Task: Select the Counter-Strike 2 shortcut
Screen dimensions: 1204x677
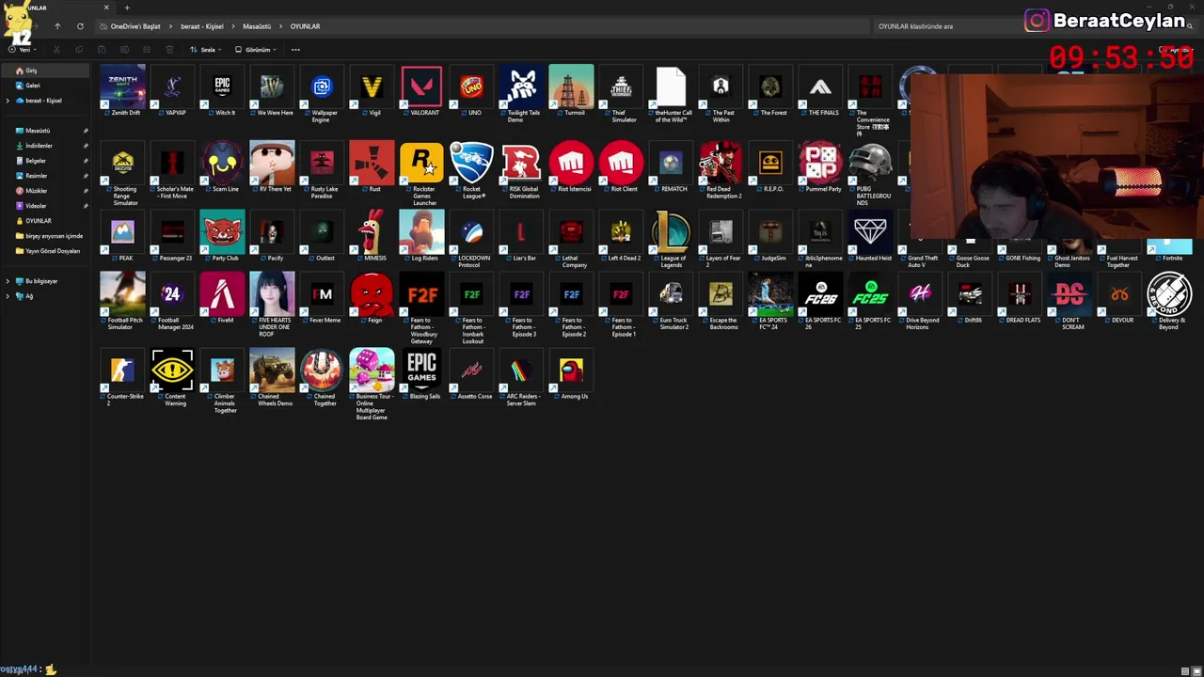Action: [x=123, y=377]
